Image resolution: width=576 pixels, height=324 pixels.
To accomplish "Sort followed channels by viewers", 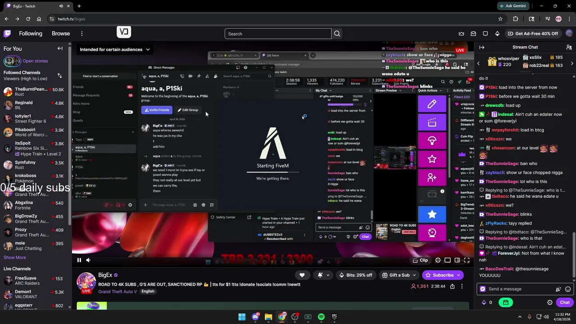I will [59, 76].
